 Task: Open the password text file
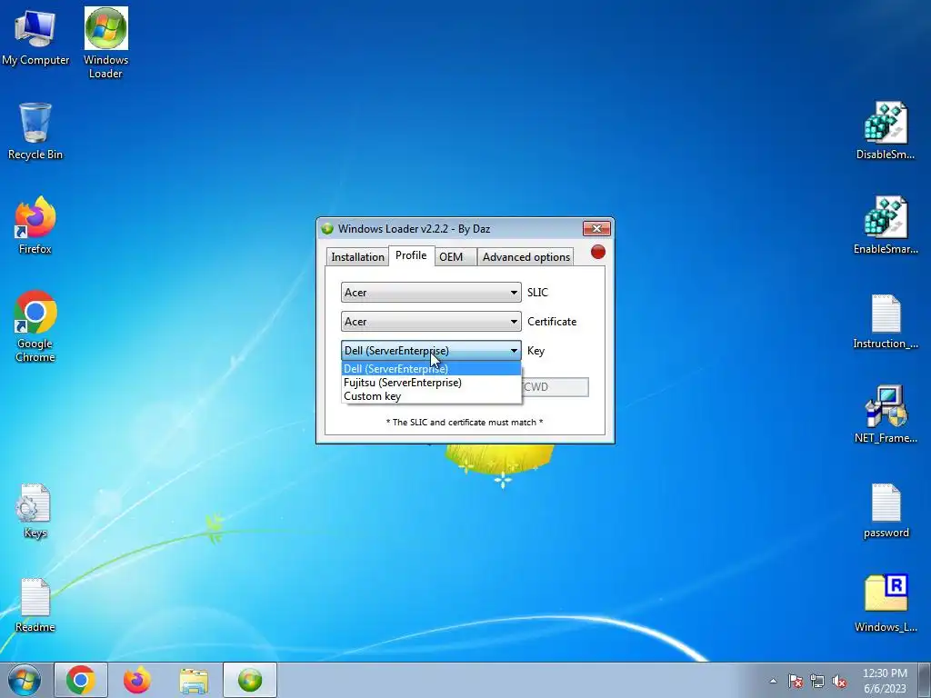[886, 511]
